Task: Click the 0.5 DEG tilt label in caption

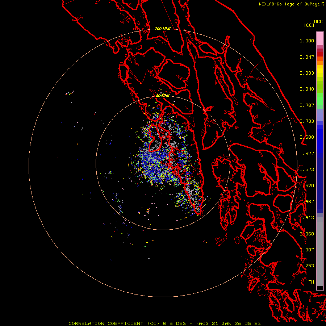Action: click(x=175, y=323)
